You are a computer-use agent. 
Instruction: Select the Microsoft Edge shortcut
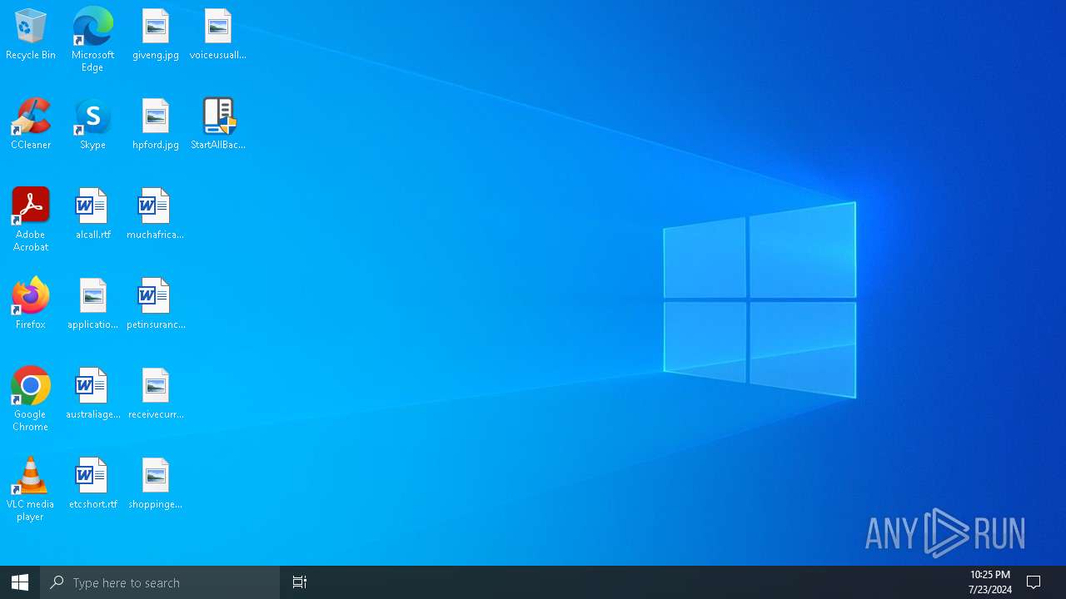[92, 40]
